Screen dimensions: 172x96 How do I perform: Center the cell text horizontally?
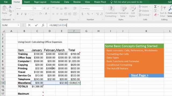pos(57,14)
